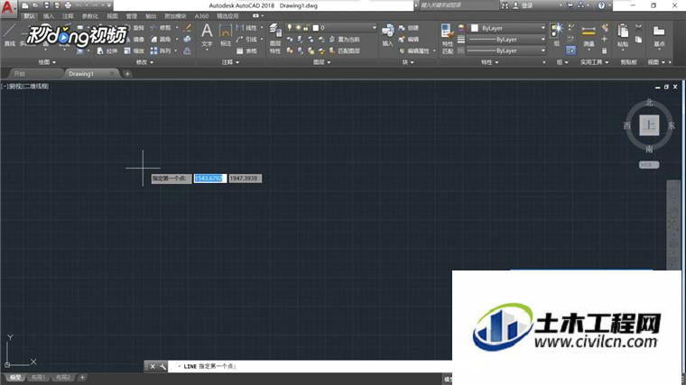The height and width of the screenshot is (385, 686).
Task: Click Print icon in quick access toolbar
Action: (x=68, y=5)
